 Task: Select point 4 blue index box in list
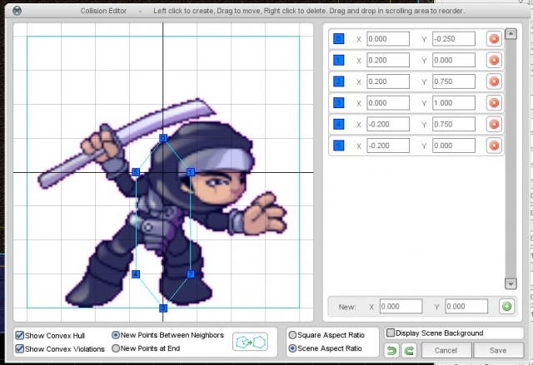(339, 124)
